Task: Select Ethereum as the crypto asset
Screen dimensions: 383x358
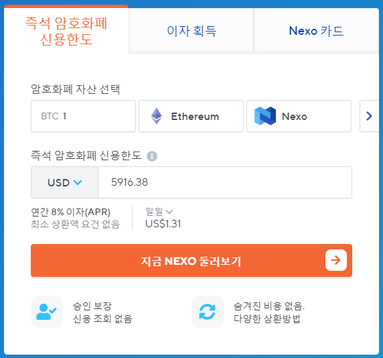Action: [x=191, y=116]
